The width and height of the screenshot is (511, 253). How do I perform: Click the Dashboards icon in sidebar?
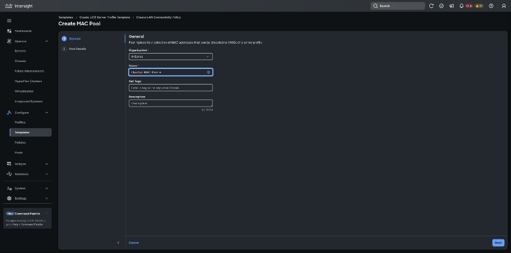[9, 31]
